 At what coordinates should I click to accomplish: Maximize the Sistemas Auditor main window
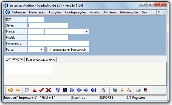point(150,4)
